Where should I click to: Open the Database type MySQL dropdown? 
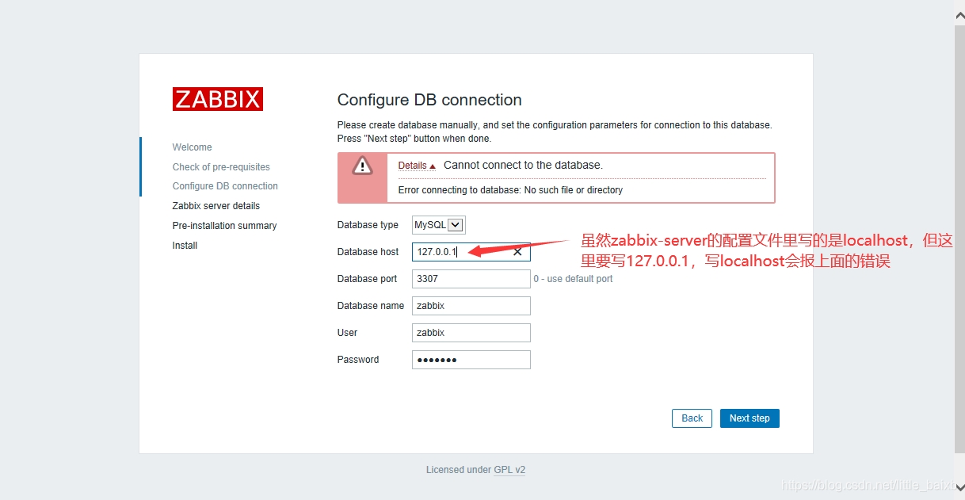click(439, 225)
